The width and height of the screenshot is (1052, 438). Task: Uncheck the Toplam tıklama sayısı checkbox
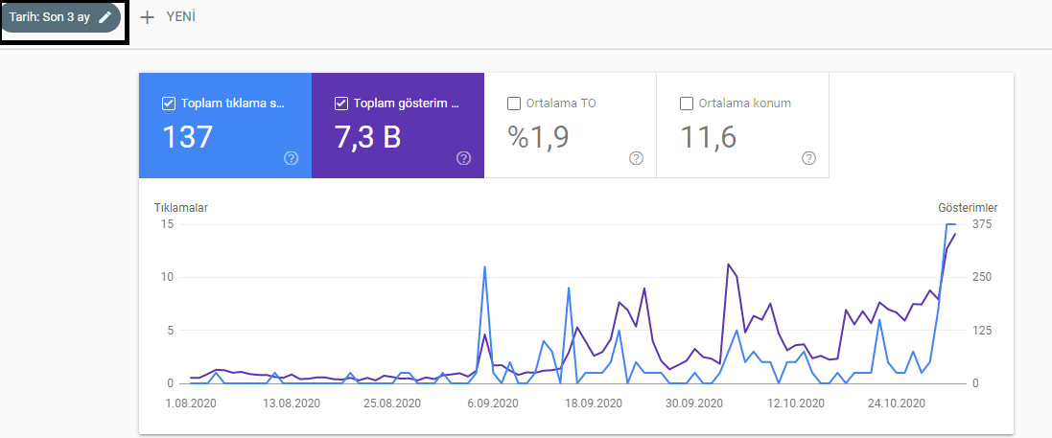click(169, 104)
